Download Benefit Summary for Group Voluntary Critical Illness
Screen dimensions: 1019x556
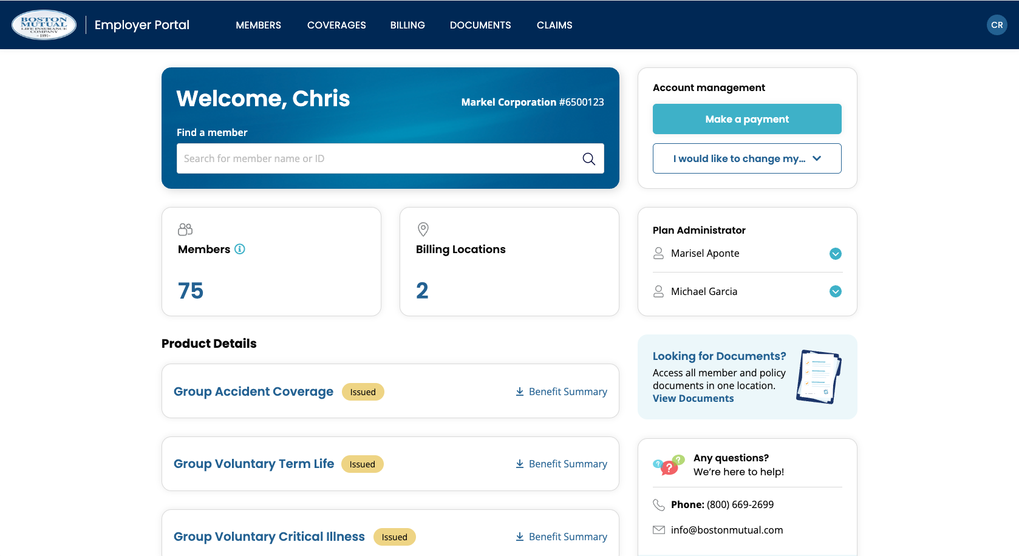568,537
